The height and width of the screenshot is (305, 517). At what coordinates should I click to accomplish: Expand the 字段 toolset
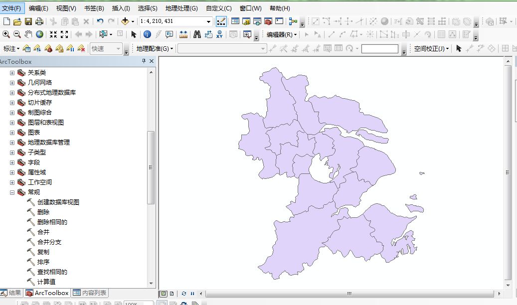(12, 162)
